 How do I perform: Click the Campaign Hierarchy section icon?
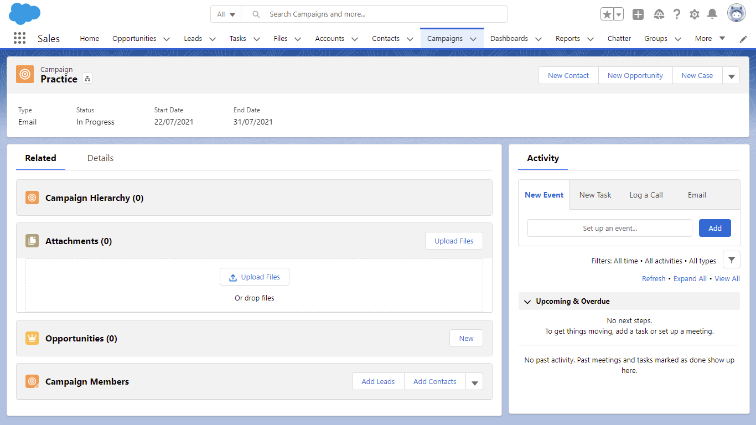click(x=32, y=198)
